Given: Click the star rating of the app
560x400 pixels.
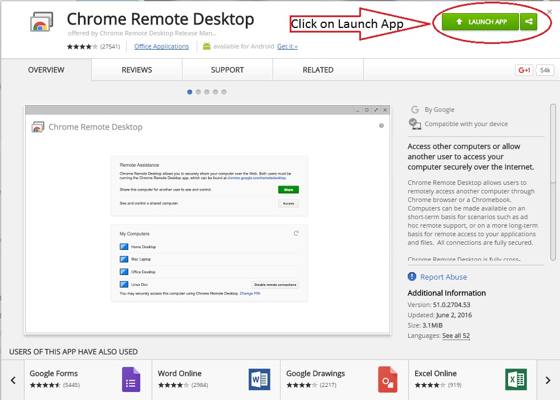Looking at the screenshot, I should [x=82, y=46].
